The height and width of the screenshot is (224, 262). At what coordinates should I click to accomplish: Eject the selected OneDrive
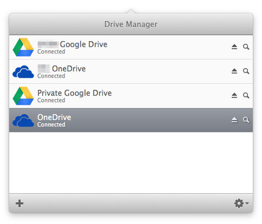click(x=234, y=120)
